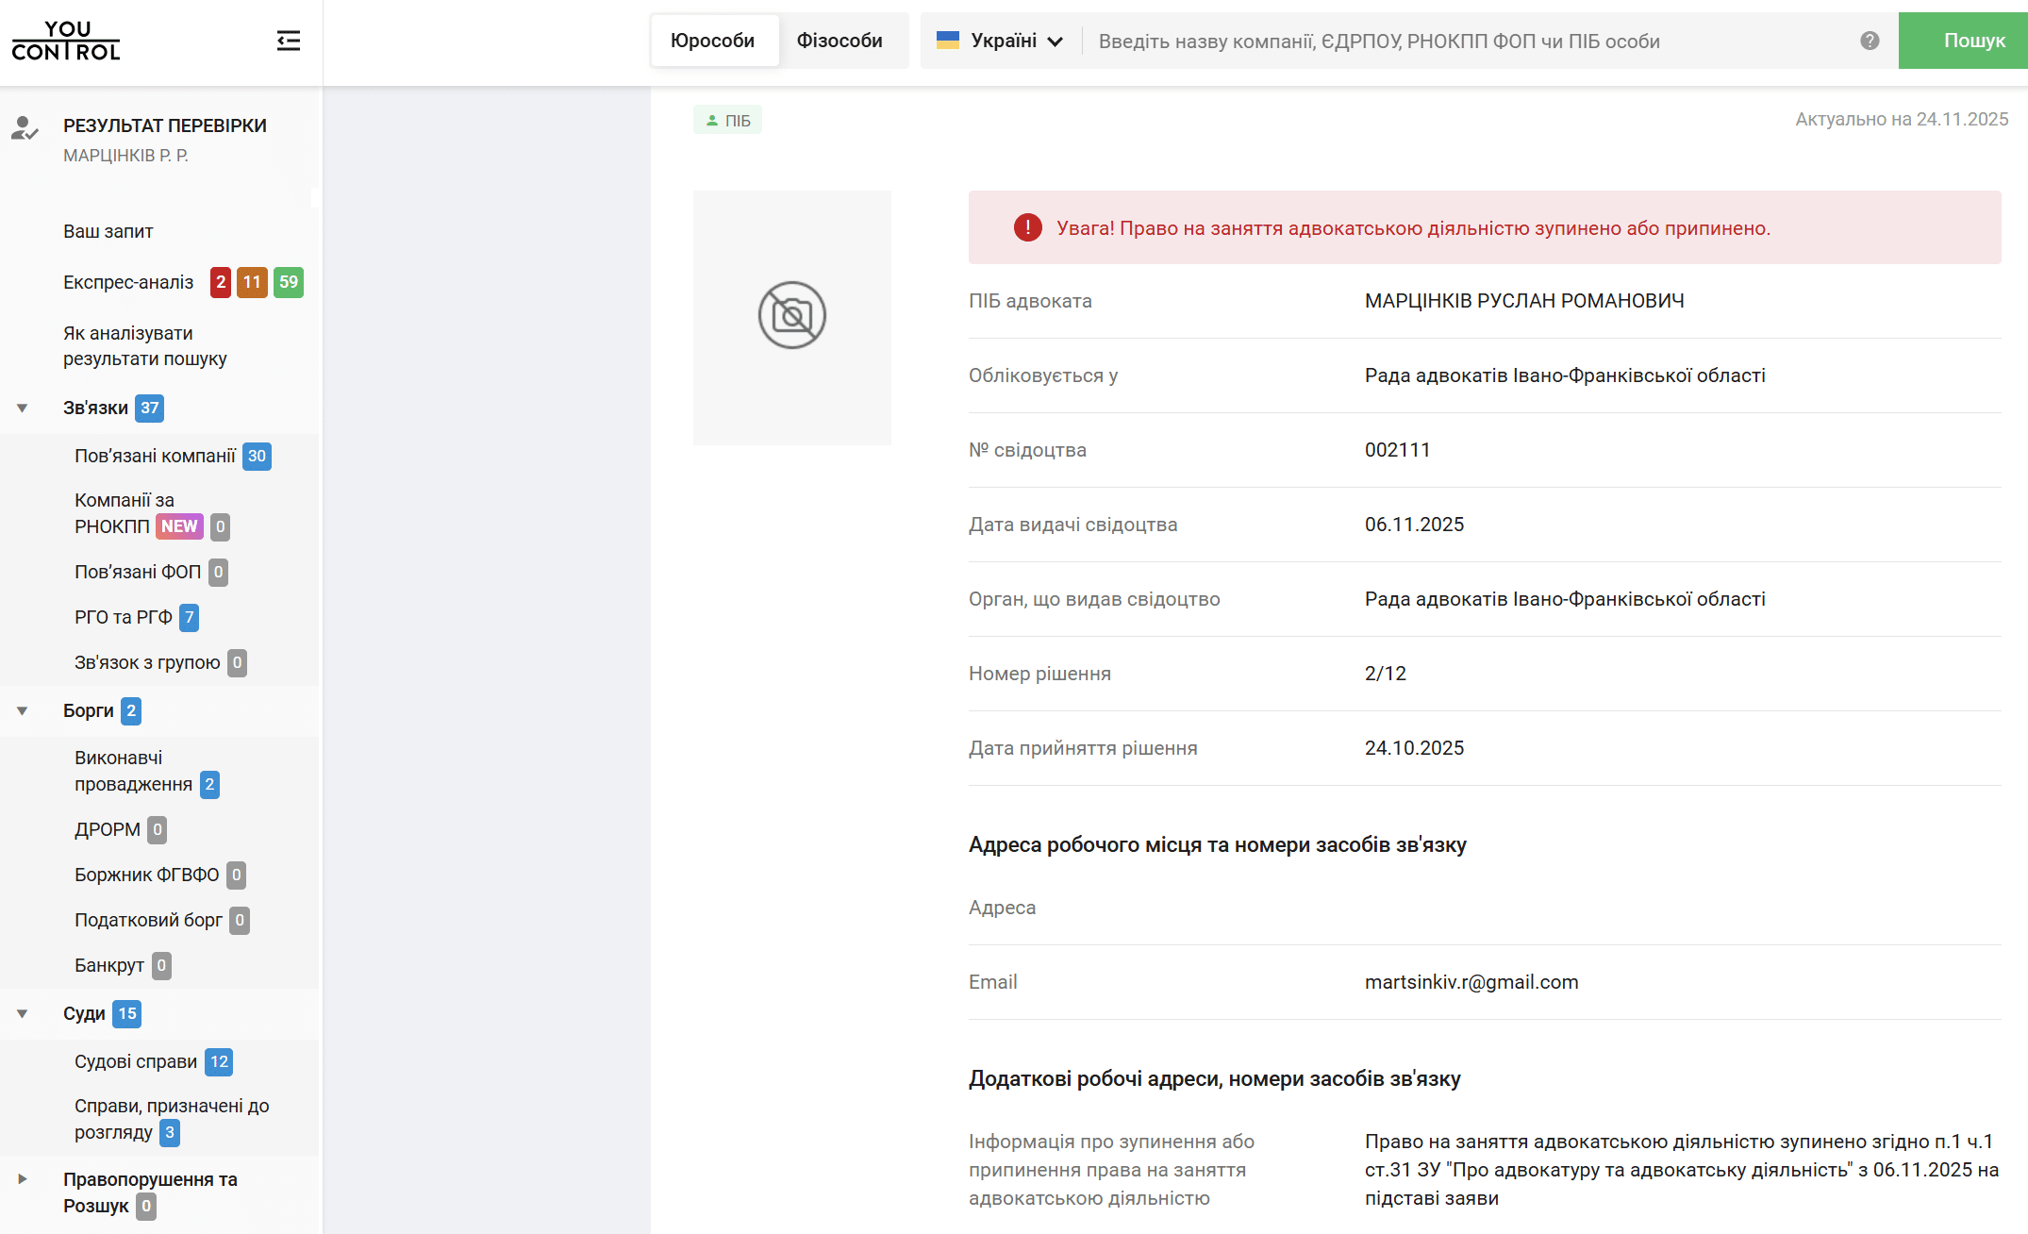
Task: Switch to the Фізособи tab
Action: click(x=839, y=41)
